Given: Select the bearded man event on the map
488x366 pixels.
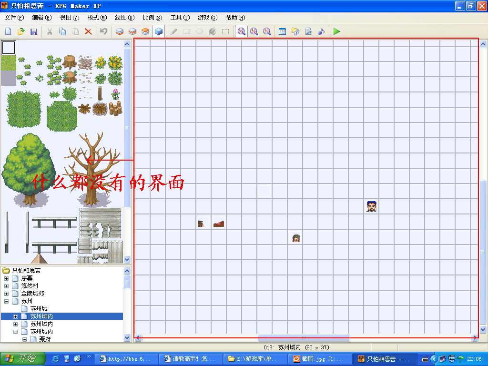Looking at the screenshot, I should point(371,206).
